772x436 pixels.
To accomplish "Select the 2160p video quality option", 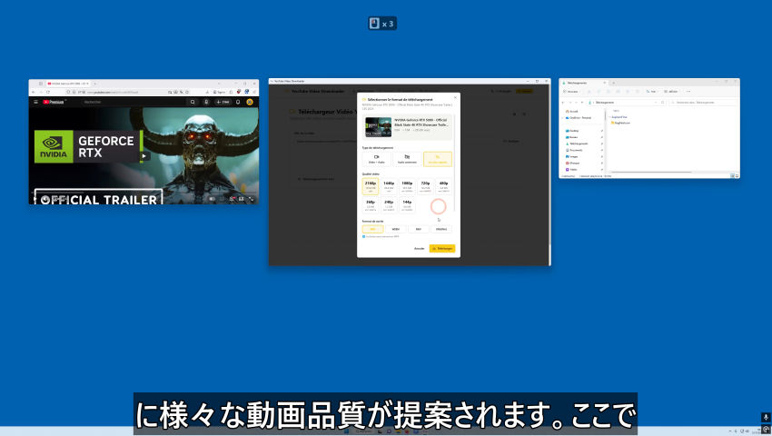I will 371,184.
